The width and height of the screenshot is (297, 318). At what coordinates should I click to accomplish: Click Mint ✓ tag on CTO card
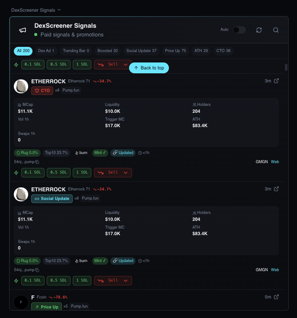tap(100, 153)
